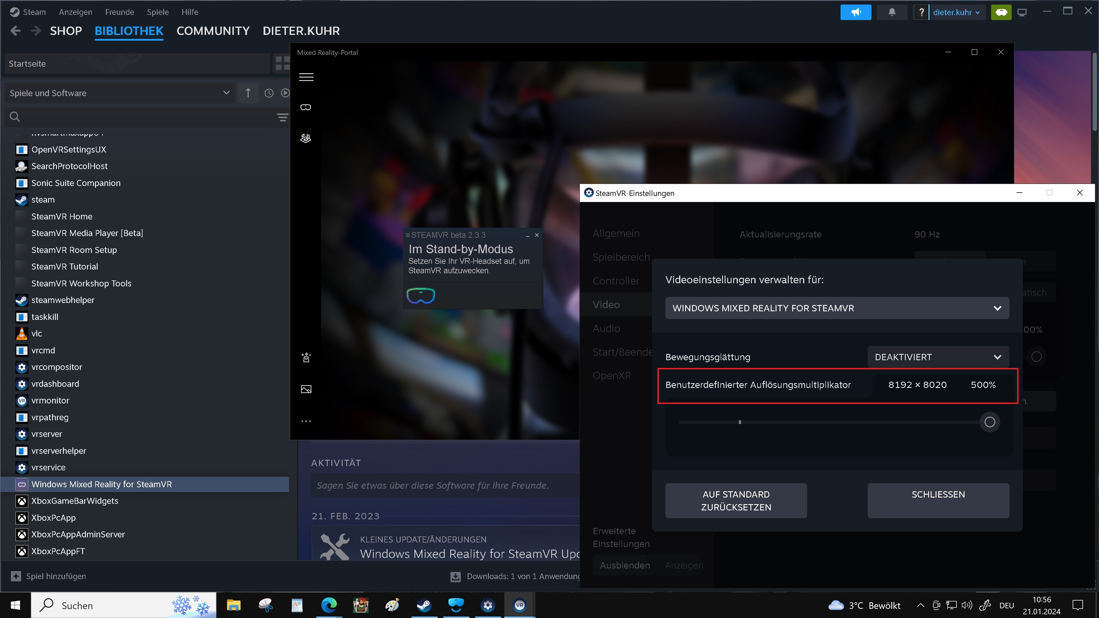1099x618 pixels.
Task: Click the headset icon in Mixed Reality Portal sidebar
Action: [x=305, y=107]
